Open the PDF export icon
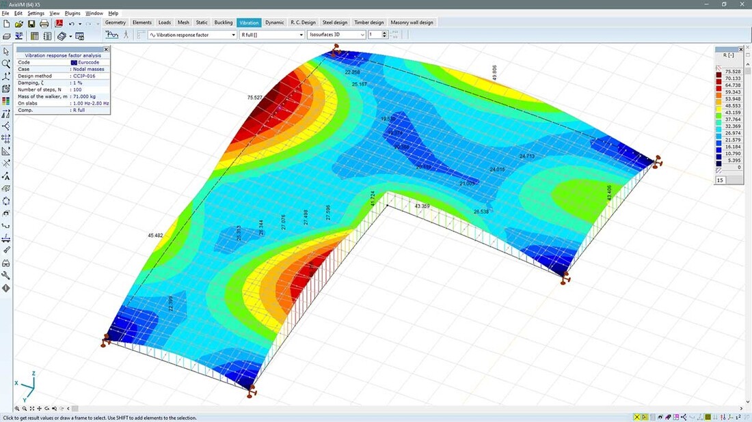This screenshot has width=752, height=422. point(59,24)
